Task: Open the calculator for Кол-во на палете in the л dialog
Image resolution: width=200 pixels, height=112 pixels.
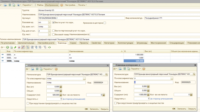Action: [x=191, y=95]
